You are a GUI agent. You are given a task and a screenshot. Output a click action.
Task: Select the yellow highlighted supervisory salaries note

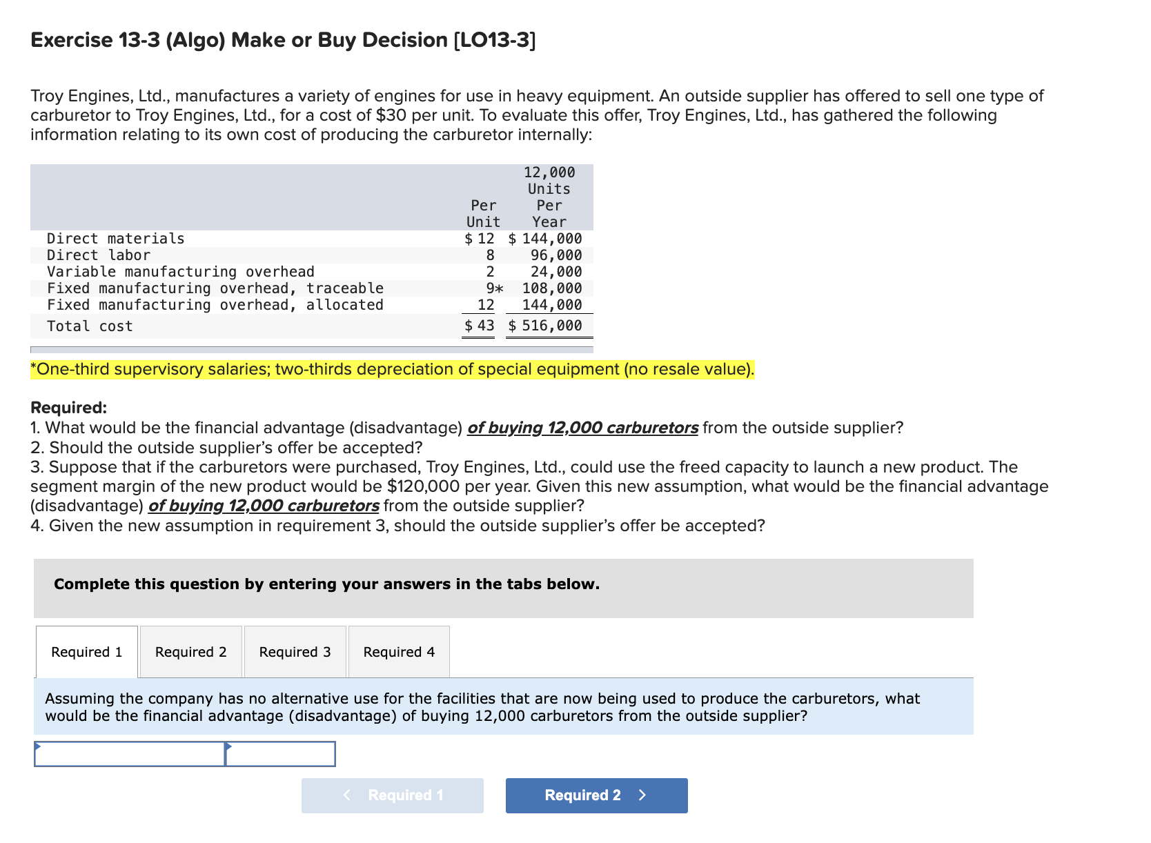tap(392, 369)
